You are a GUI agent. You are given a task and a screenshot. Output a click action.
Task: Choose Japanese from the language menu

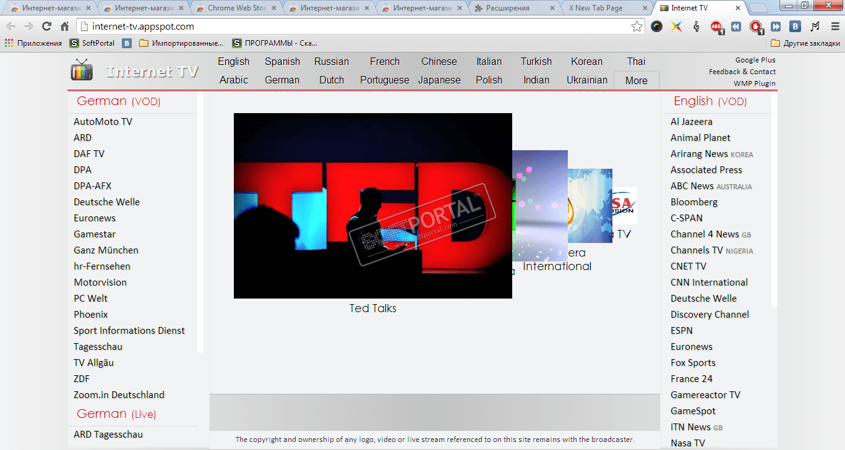coord(439,80)
